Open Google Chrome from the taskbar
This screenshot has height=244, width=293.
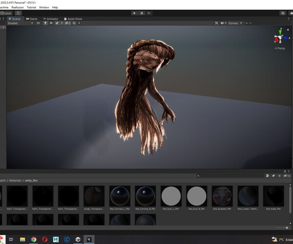pos(34,239)
